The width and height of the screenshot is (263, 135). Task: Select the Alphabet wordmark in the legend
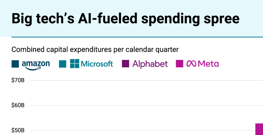point(150,64)
